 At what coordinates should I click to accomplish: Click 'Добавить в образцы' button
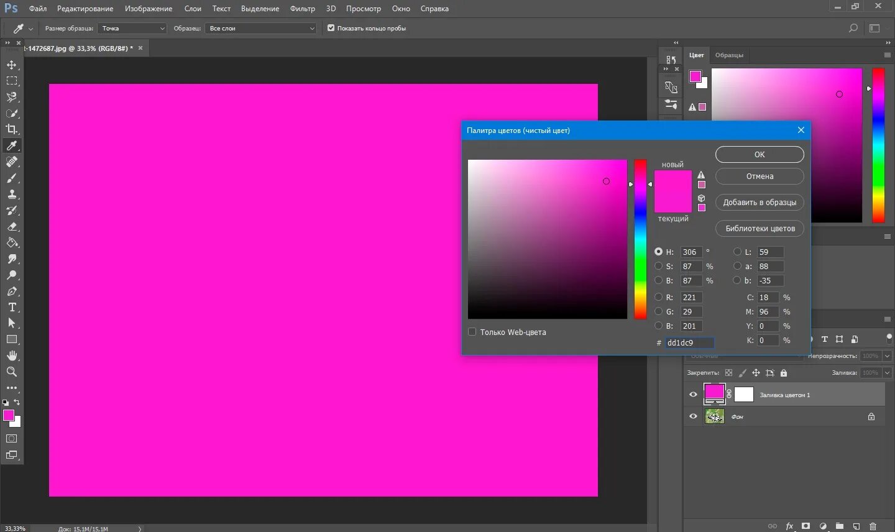[760, 202]
